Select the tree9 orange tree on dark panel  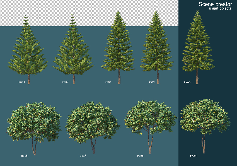(x=205, y=126)
